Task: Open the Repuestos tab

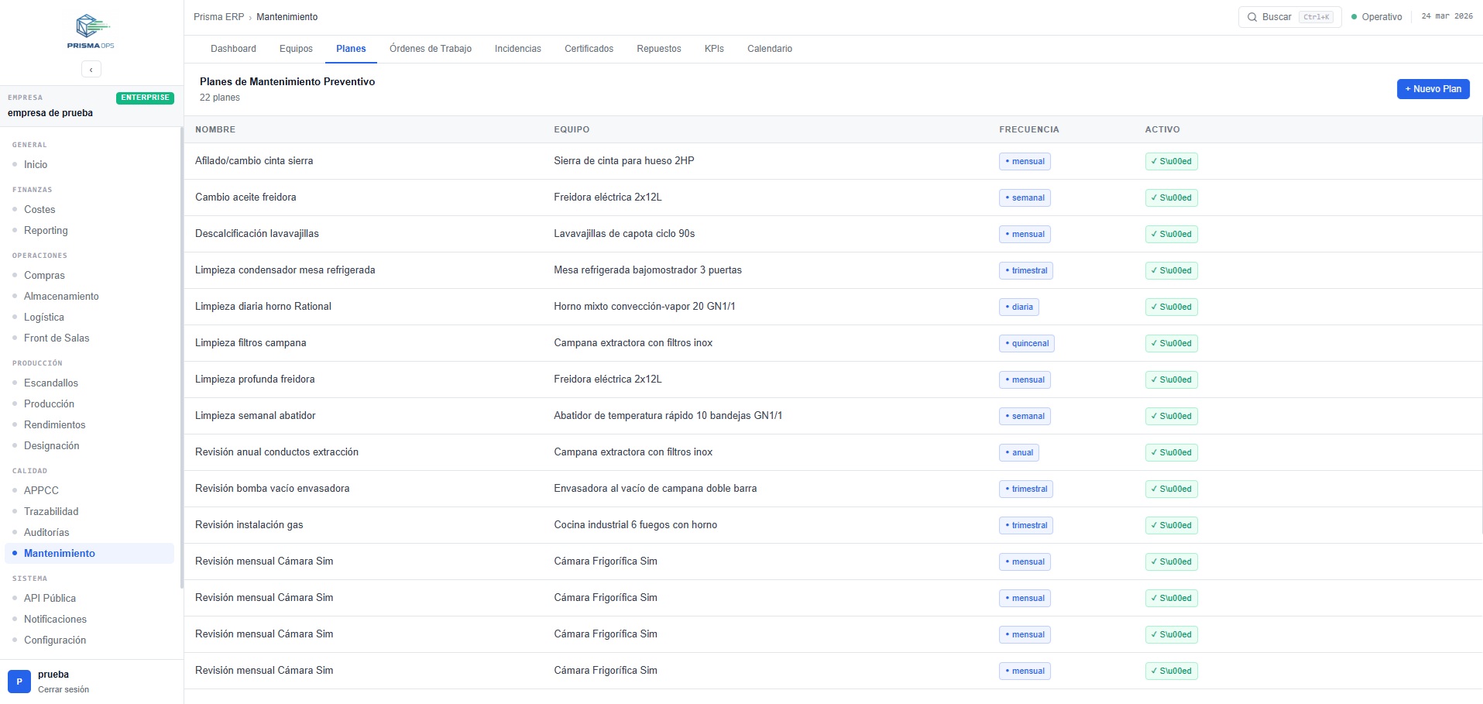Action: pyautogui.click(x=658, y=49)
